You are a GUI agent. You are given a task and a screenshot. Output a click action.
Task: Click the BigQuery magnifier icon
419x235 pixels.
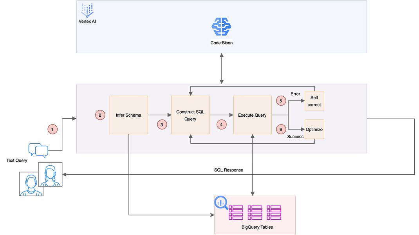click(221, 203)
